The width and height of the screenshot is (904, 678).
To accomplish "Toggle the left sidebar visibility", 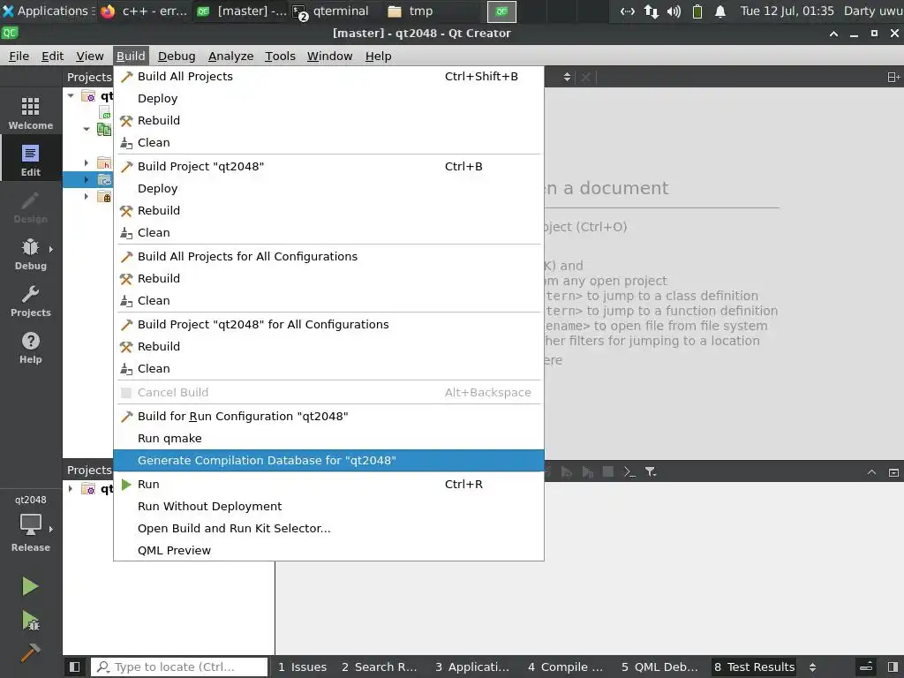I will click(x=74, y=667).
